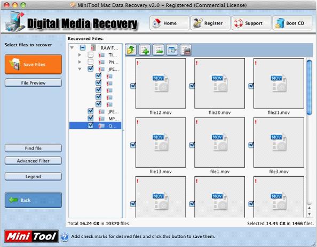Click the check-all files plus icon
The image size is (317, 247).
pos(145,50)
